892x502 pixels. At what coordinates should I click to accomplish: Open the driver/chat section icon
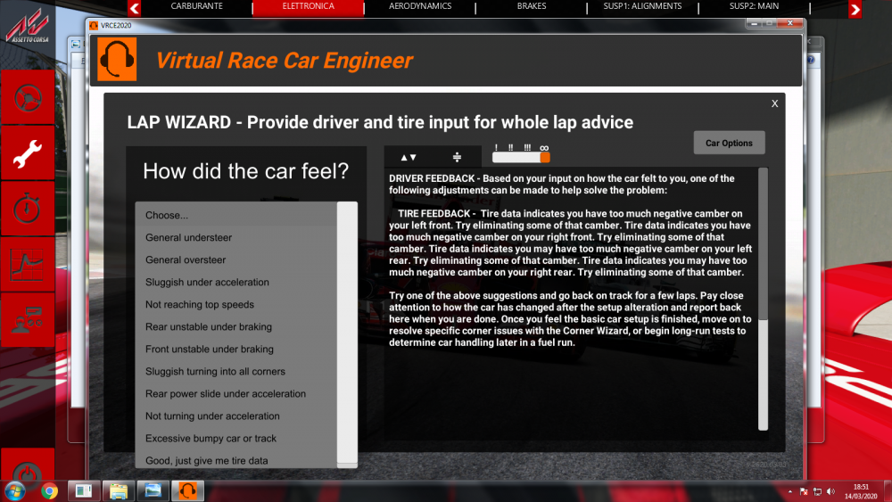click(x=28, y=320)
